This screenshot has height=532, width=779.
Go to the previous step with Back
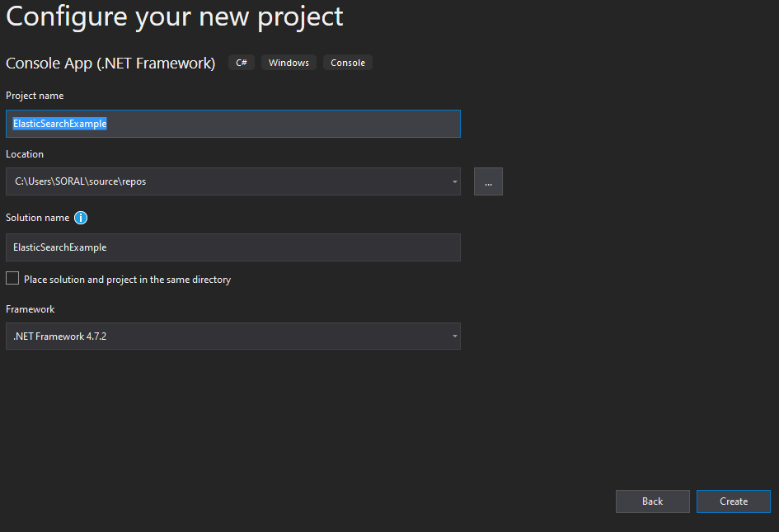coord(652,501)
